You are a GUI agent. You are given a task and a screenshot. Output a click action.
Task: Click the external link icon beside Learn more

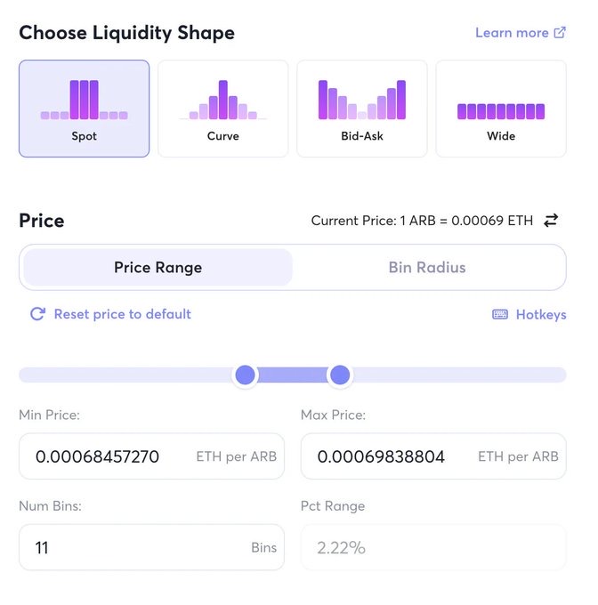(560, 33)
